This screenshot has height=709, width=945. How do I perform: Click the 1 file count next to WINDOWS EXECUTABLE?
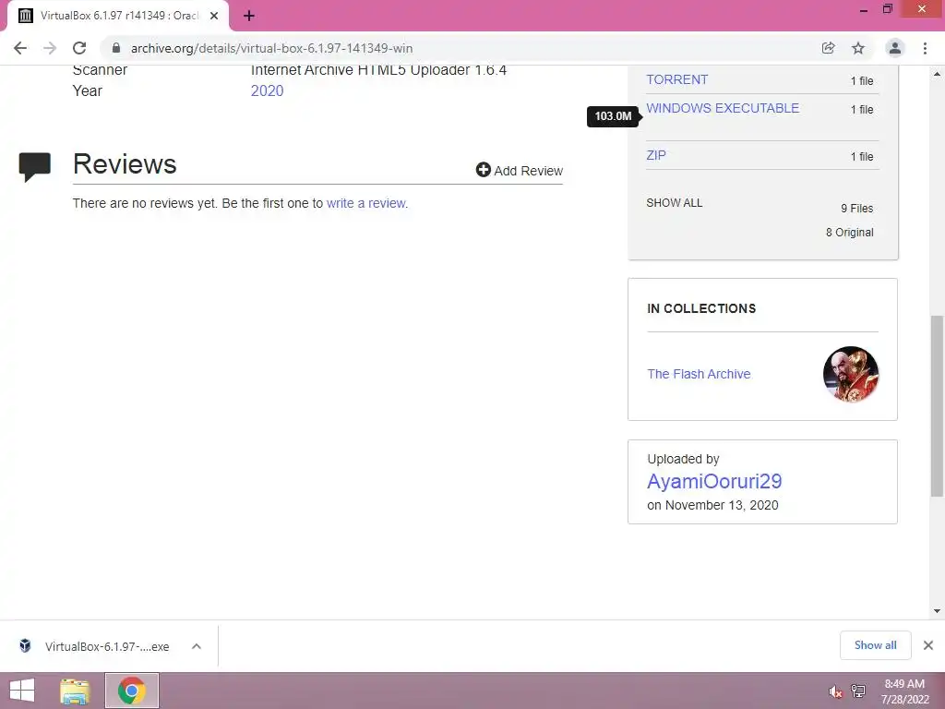862,110
